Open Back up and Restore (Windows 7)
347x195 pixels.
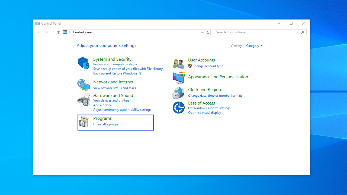click(117, 73)
